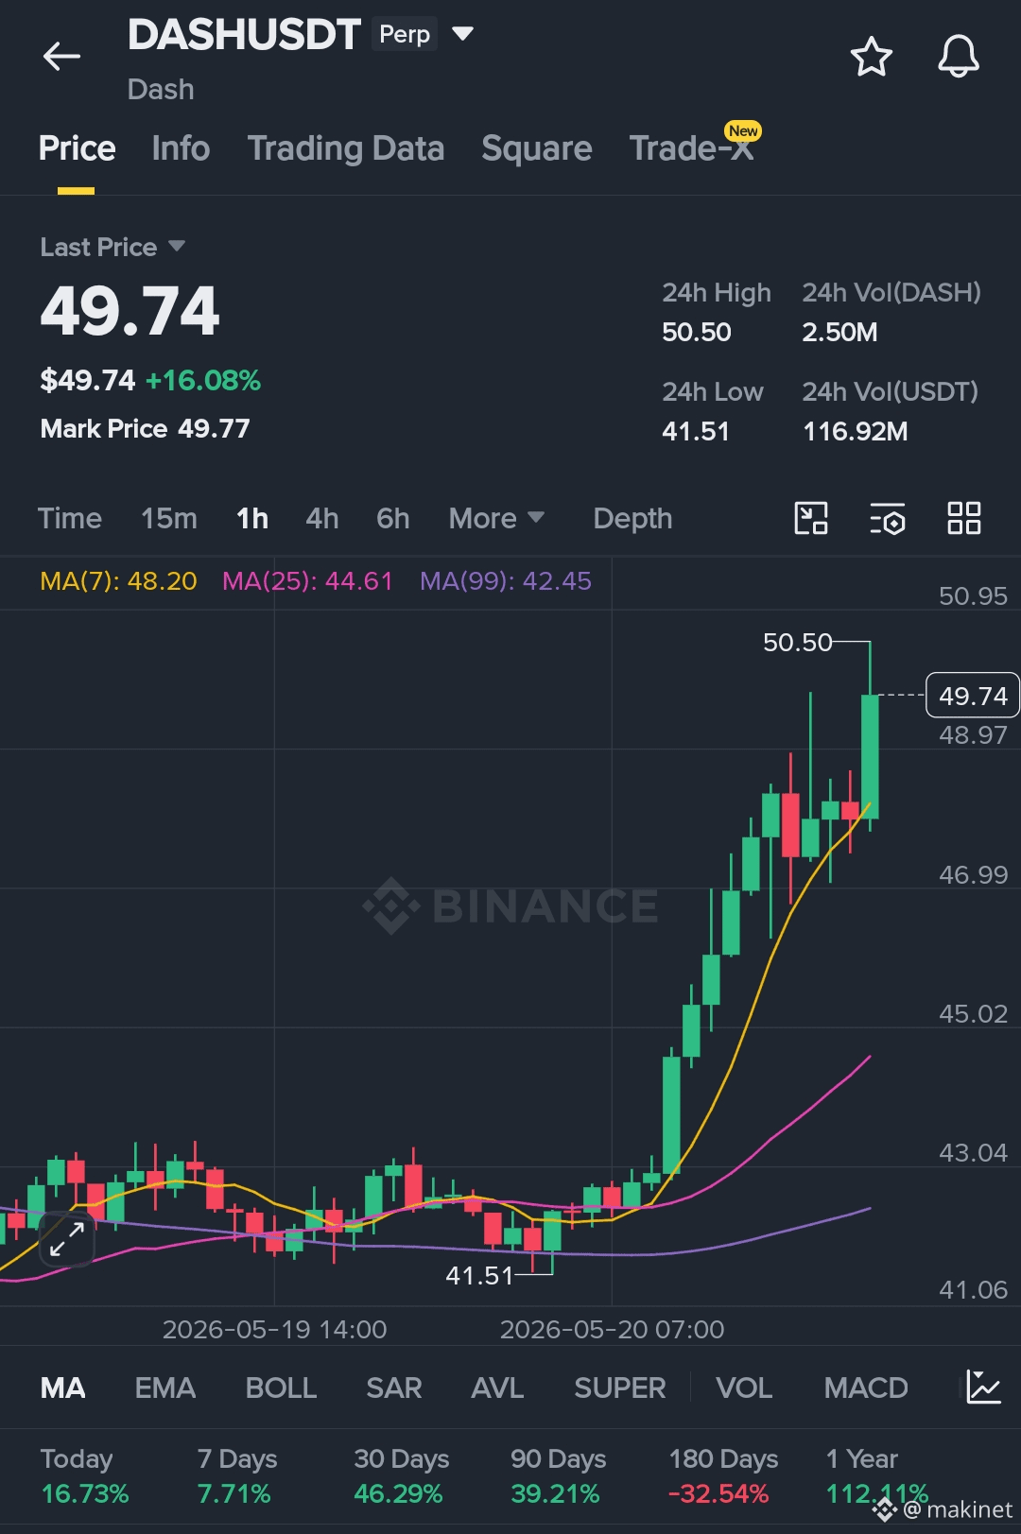Add DASHUSDT to favorites with star icon

(871, 57)
